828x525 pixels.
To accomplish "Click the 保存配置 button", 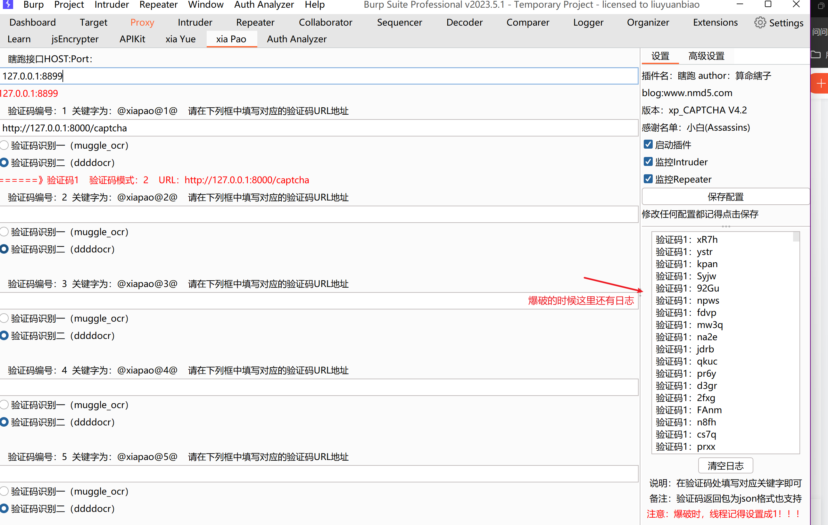I will [x=725, y=197].
